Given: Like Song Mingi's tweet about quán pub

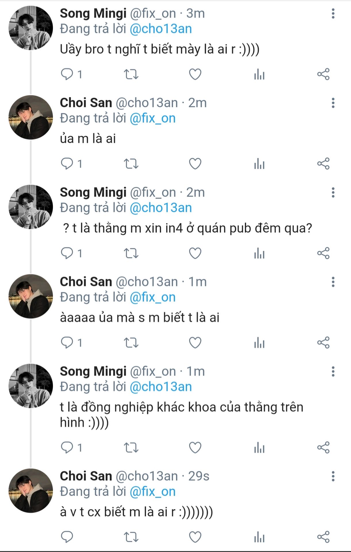Looking at the screenshot, I should [195, 253].
